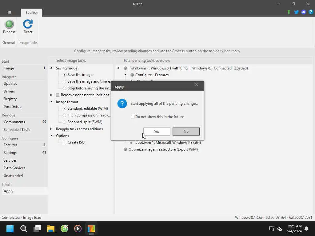Click the question mark icon in Apply dialog

[122, 104]
